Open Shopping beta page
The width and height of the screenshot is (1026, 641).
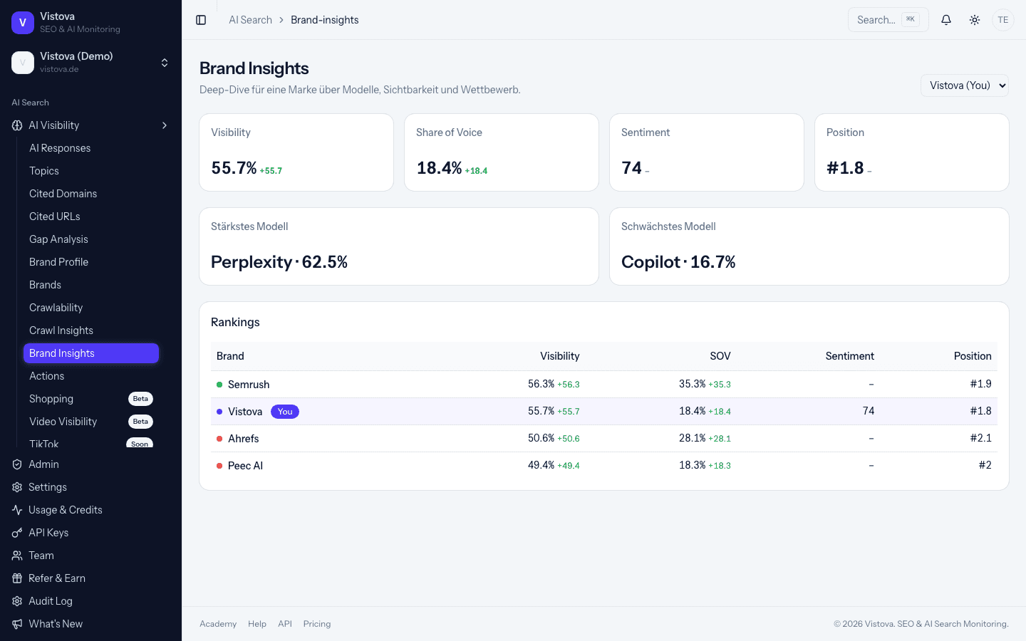[x=91, y=399]
